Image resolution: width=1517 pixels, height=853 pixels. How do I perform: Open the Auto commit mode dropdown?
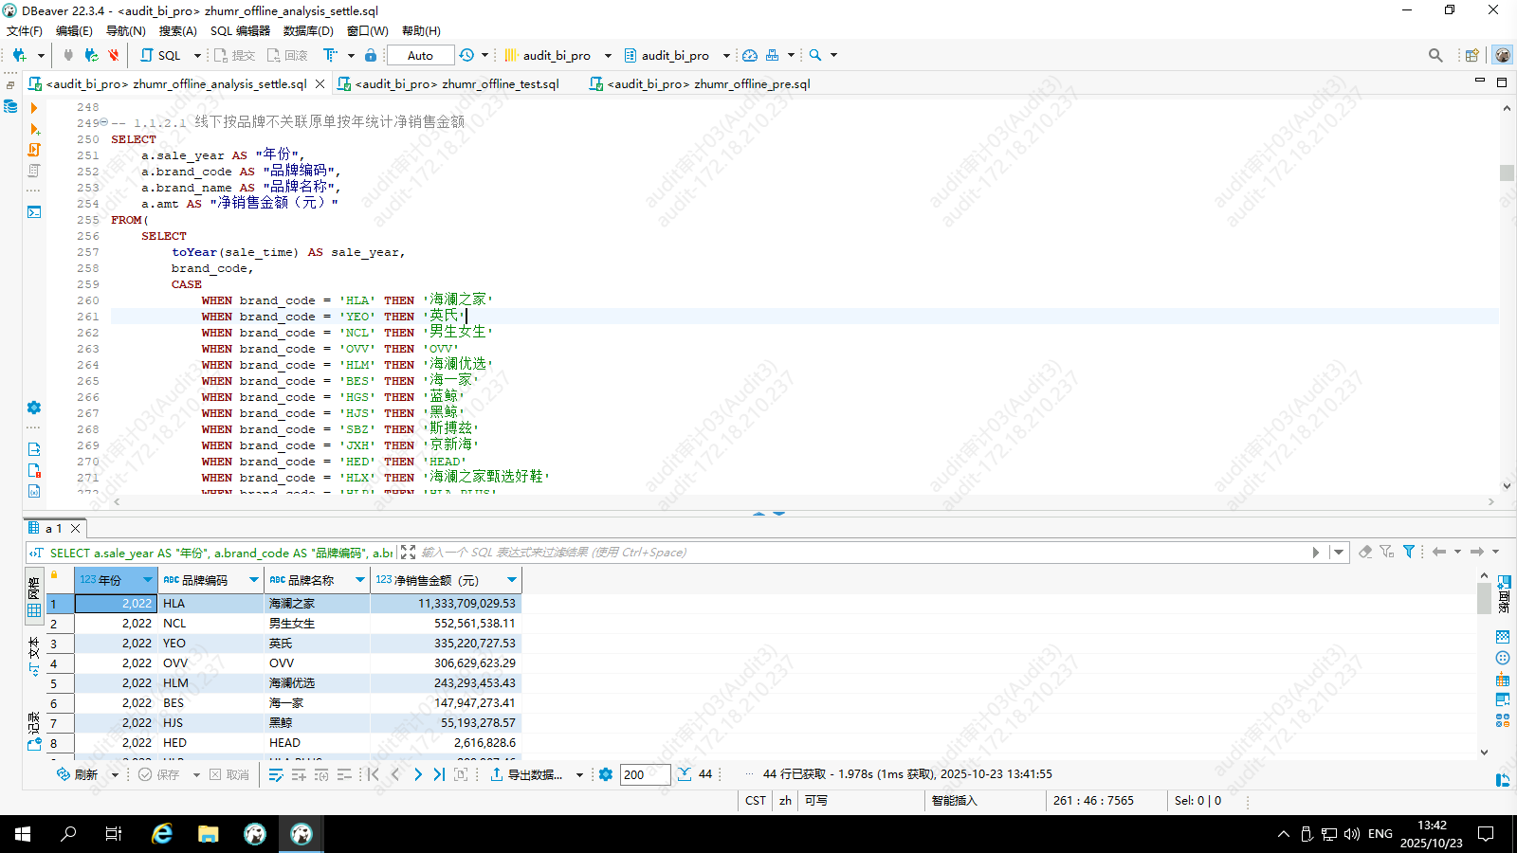420,55
